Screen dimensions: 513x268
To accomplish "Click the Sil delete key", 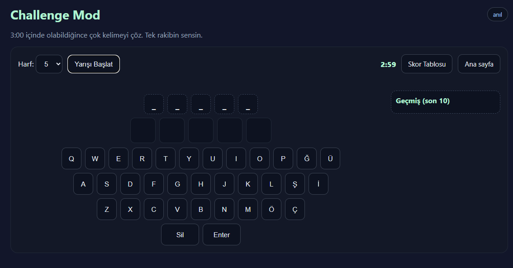I will 180,234.
